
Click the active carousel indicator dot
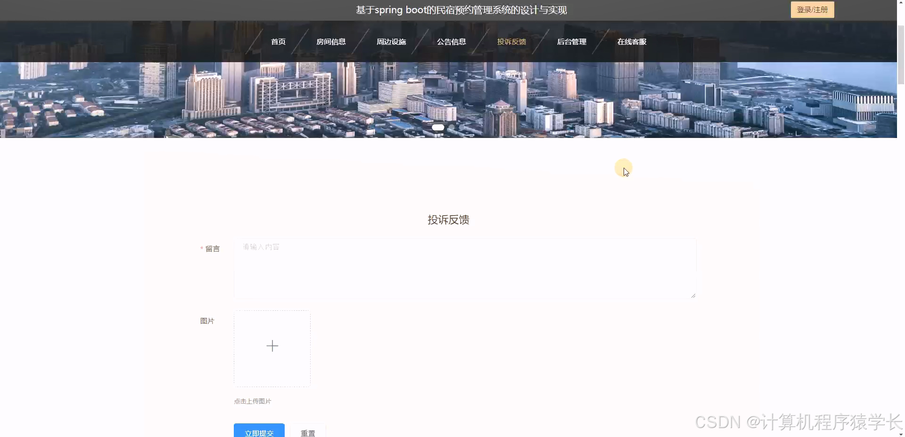(x=438, y=127)
